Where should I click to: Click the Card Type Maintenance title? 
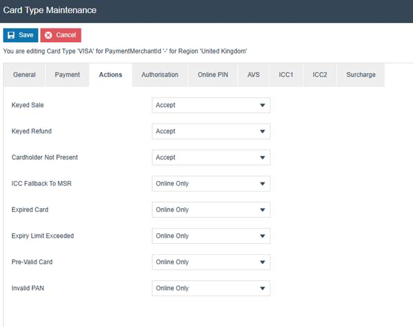click(50, 11)
